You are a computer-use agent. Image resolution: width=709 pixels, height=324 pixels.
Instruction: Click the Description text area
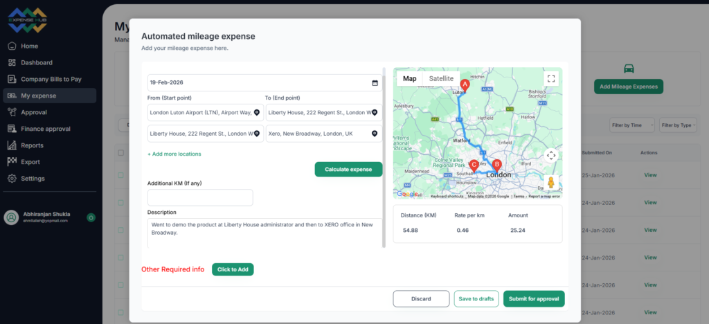265,233
